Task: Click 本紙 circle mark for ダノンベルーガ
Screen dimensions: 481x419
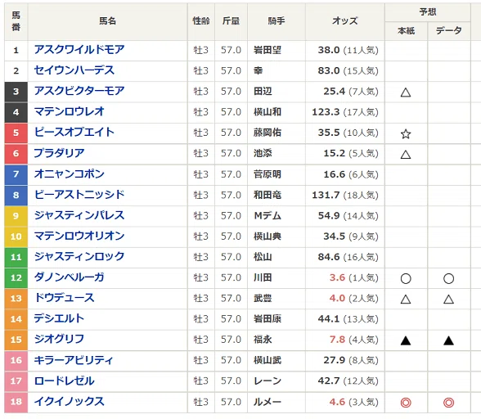Action: click(406, 278)
